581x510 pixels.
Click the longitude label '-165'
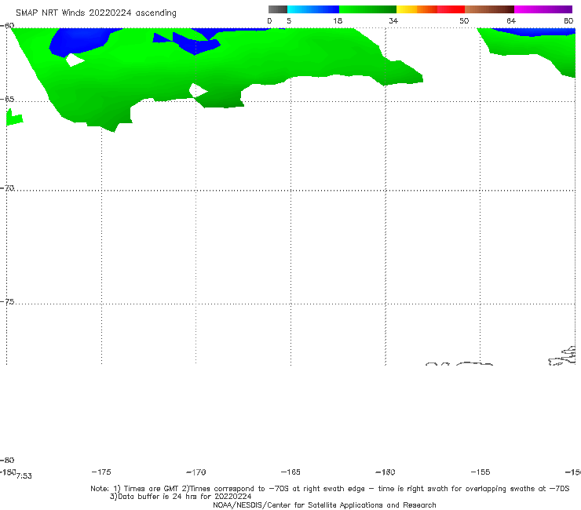290,472
